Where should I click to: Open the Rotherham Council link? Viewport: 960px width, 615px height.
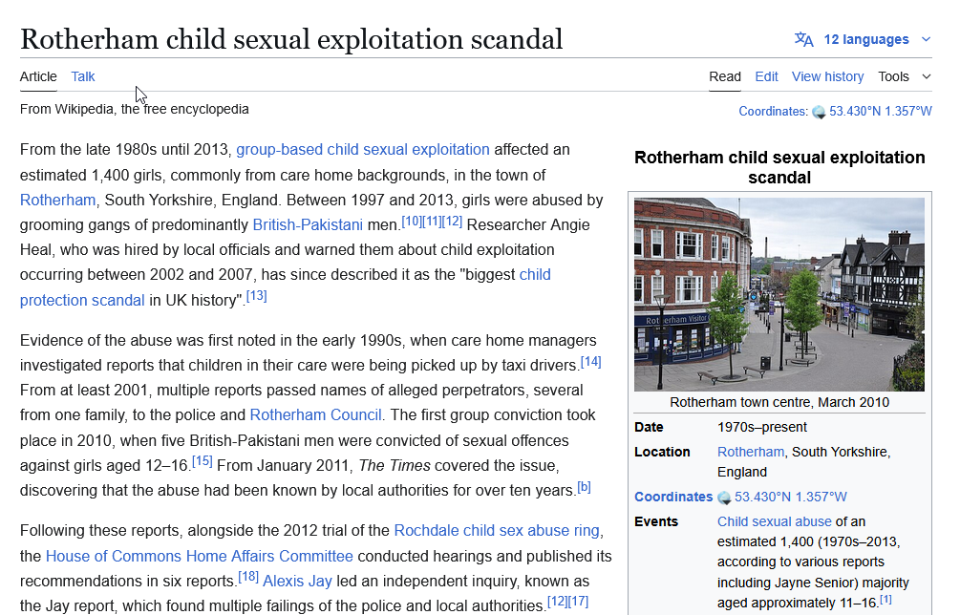[316, 414]
